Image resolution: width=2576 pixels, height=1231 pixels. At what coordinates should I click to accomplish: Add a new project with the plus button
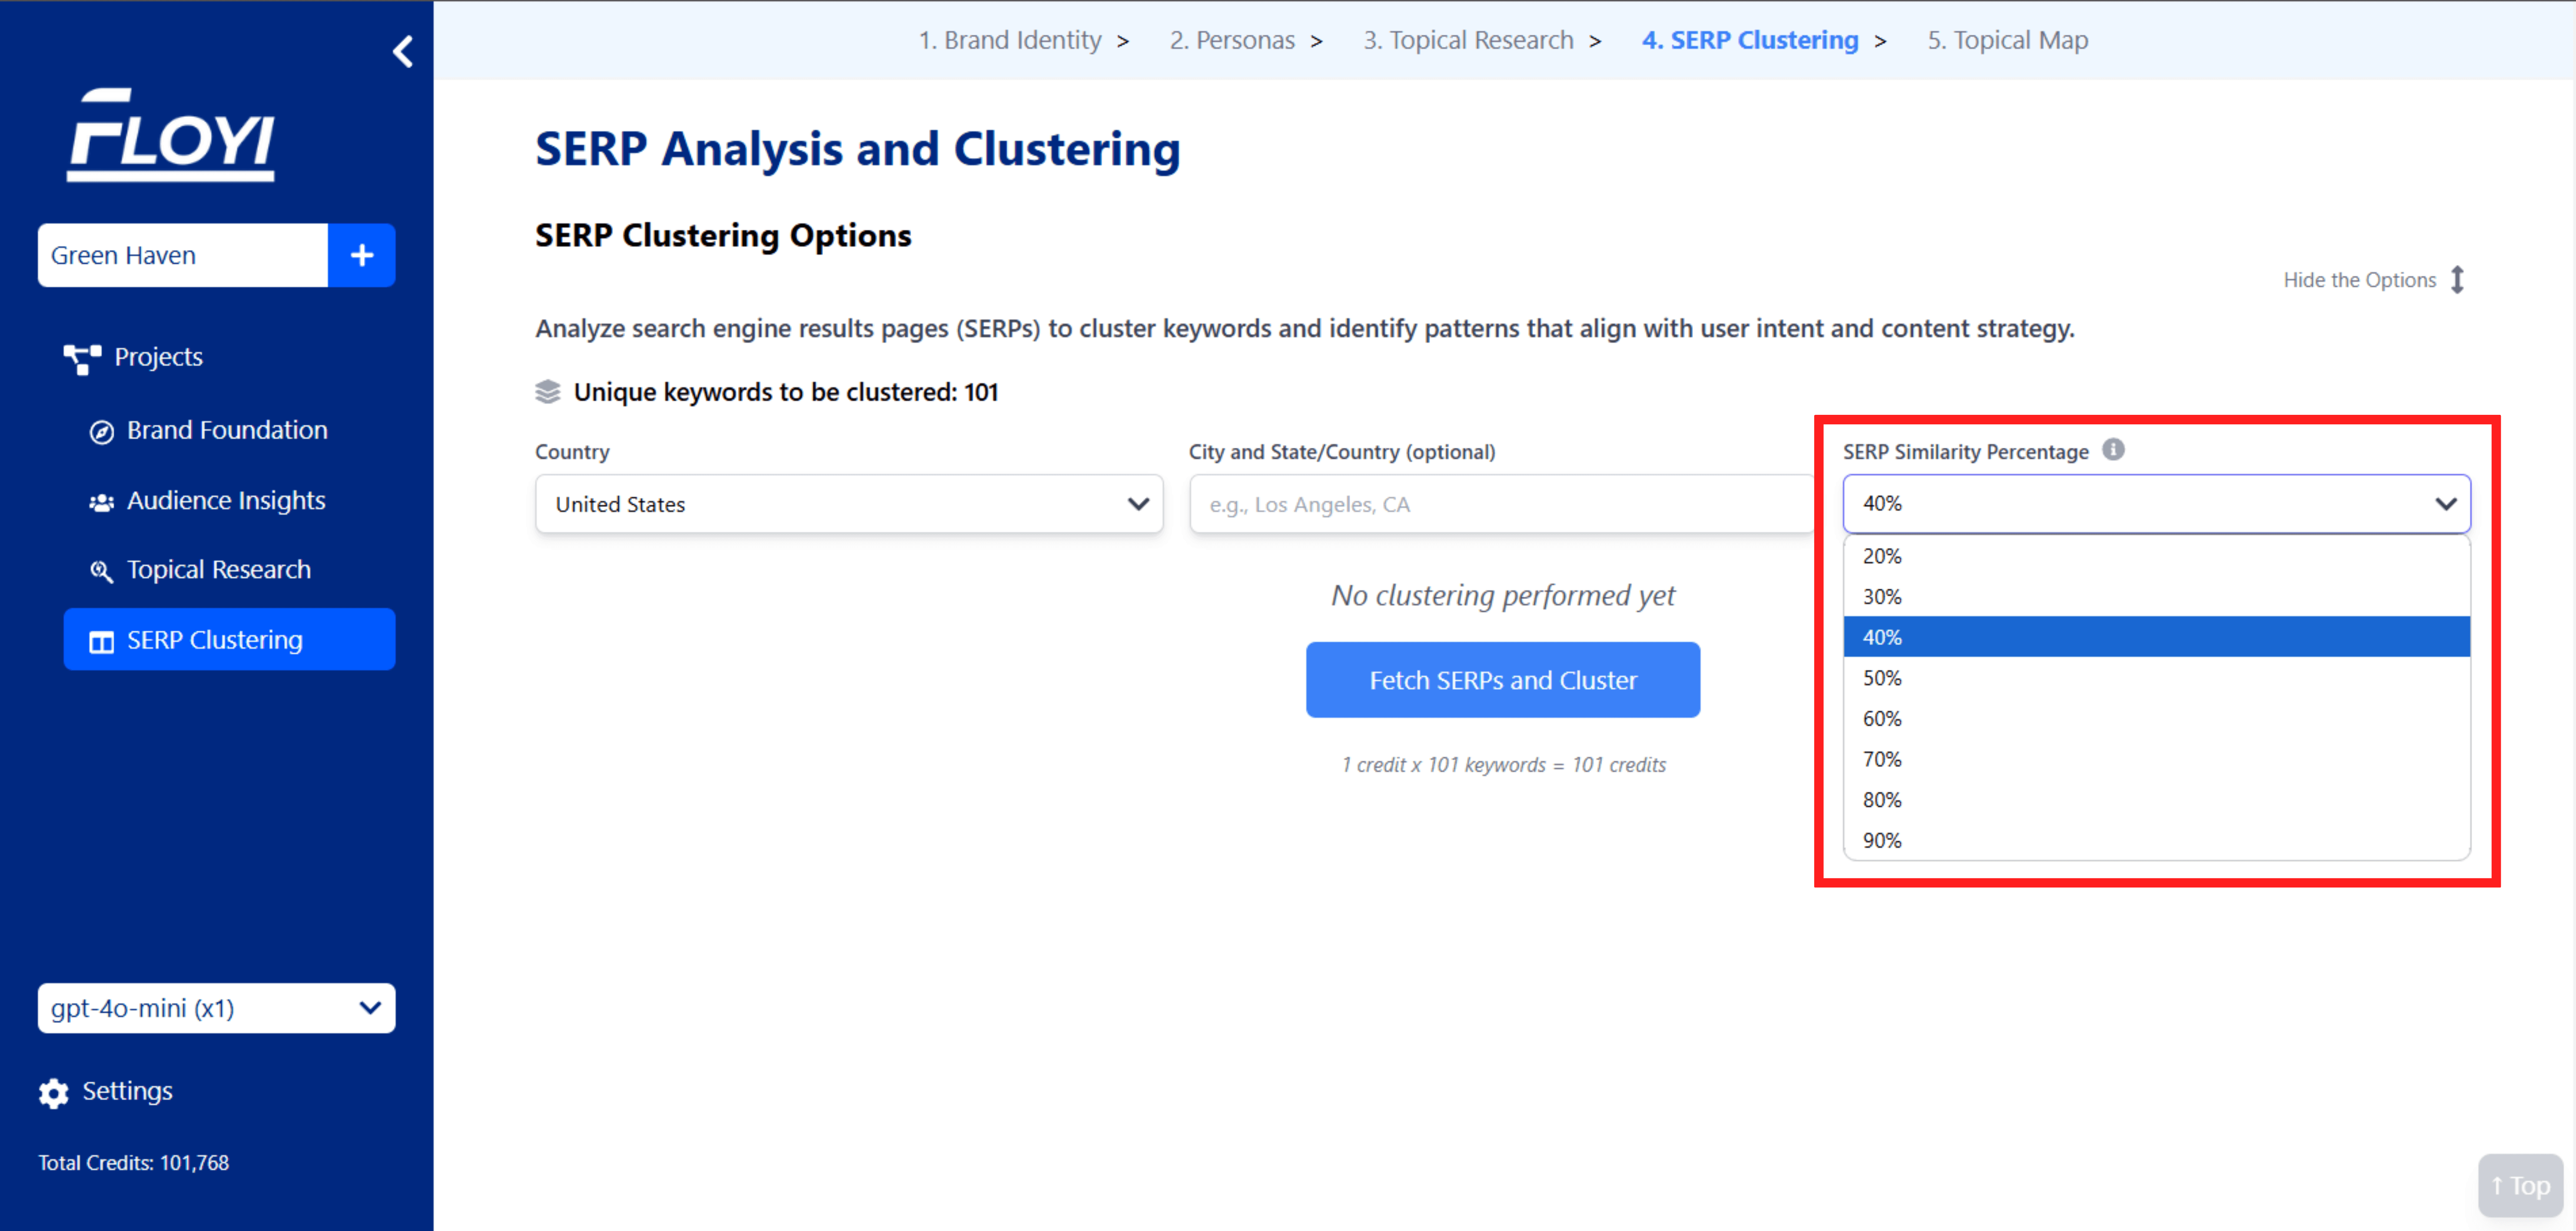[362, 255]
